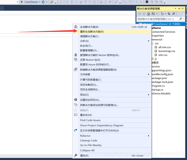Select Properties node in solution tree
The height and width of the screenshot is (160, 187).
157,36
